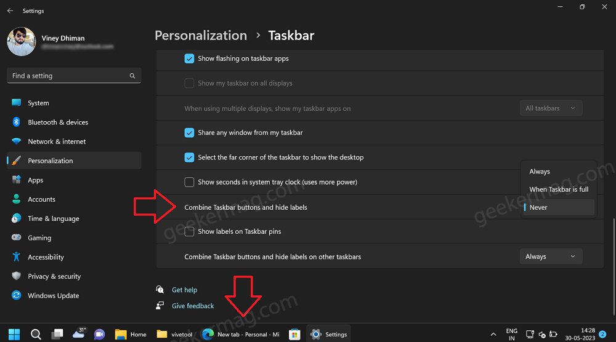The image size is (616, 342).
Task: Uncheck Show flashing on taskbar apps
Action: 189,58
